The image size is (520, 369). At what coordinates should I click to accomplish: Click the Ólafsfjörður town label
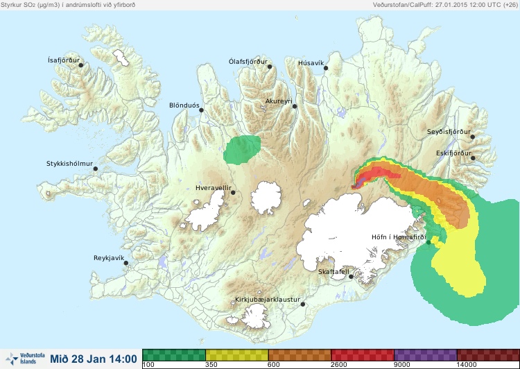pos(248,62)
